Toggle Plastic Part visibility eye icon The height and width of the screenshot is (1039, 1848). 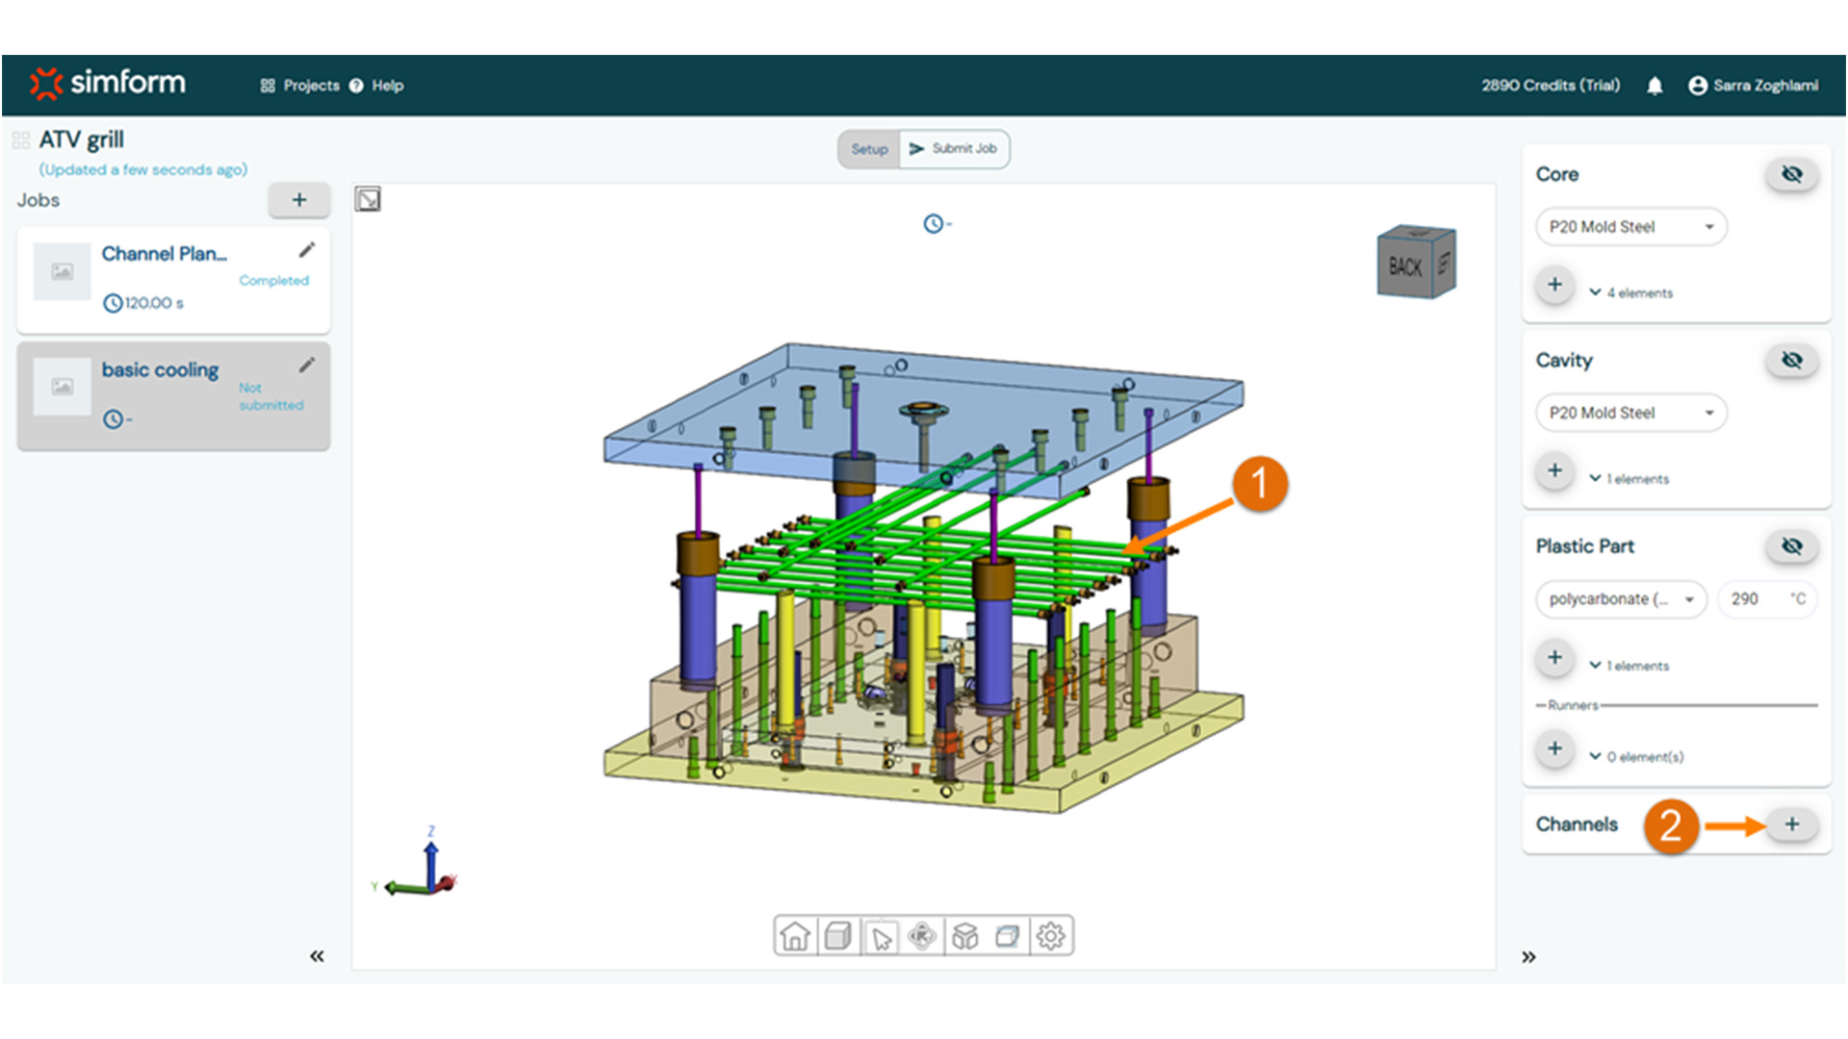pyautogui.click(x=1791, y=546)
